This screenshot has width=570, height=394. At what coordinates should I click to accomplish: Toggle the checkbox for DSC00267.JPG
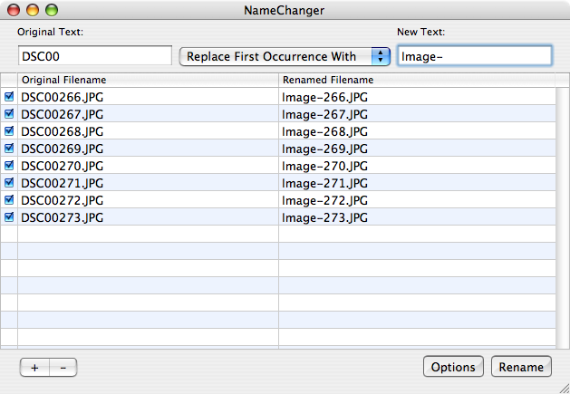(9, 114)
